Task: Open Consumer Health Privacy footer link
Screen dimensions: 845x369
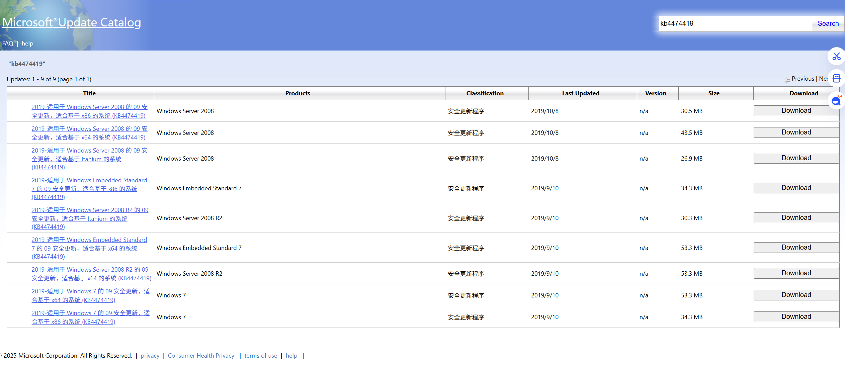Action: point(201,356)
